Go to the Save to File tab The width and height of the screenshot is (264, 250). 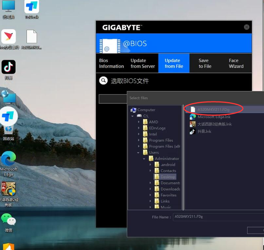pyautogui.click(x=205, y=63)
